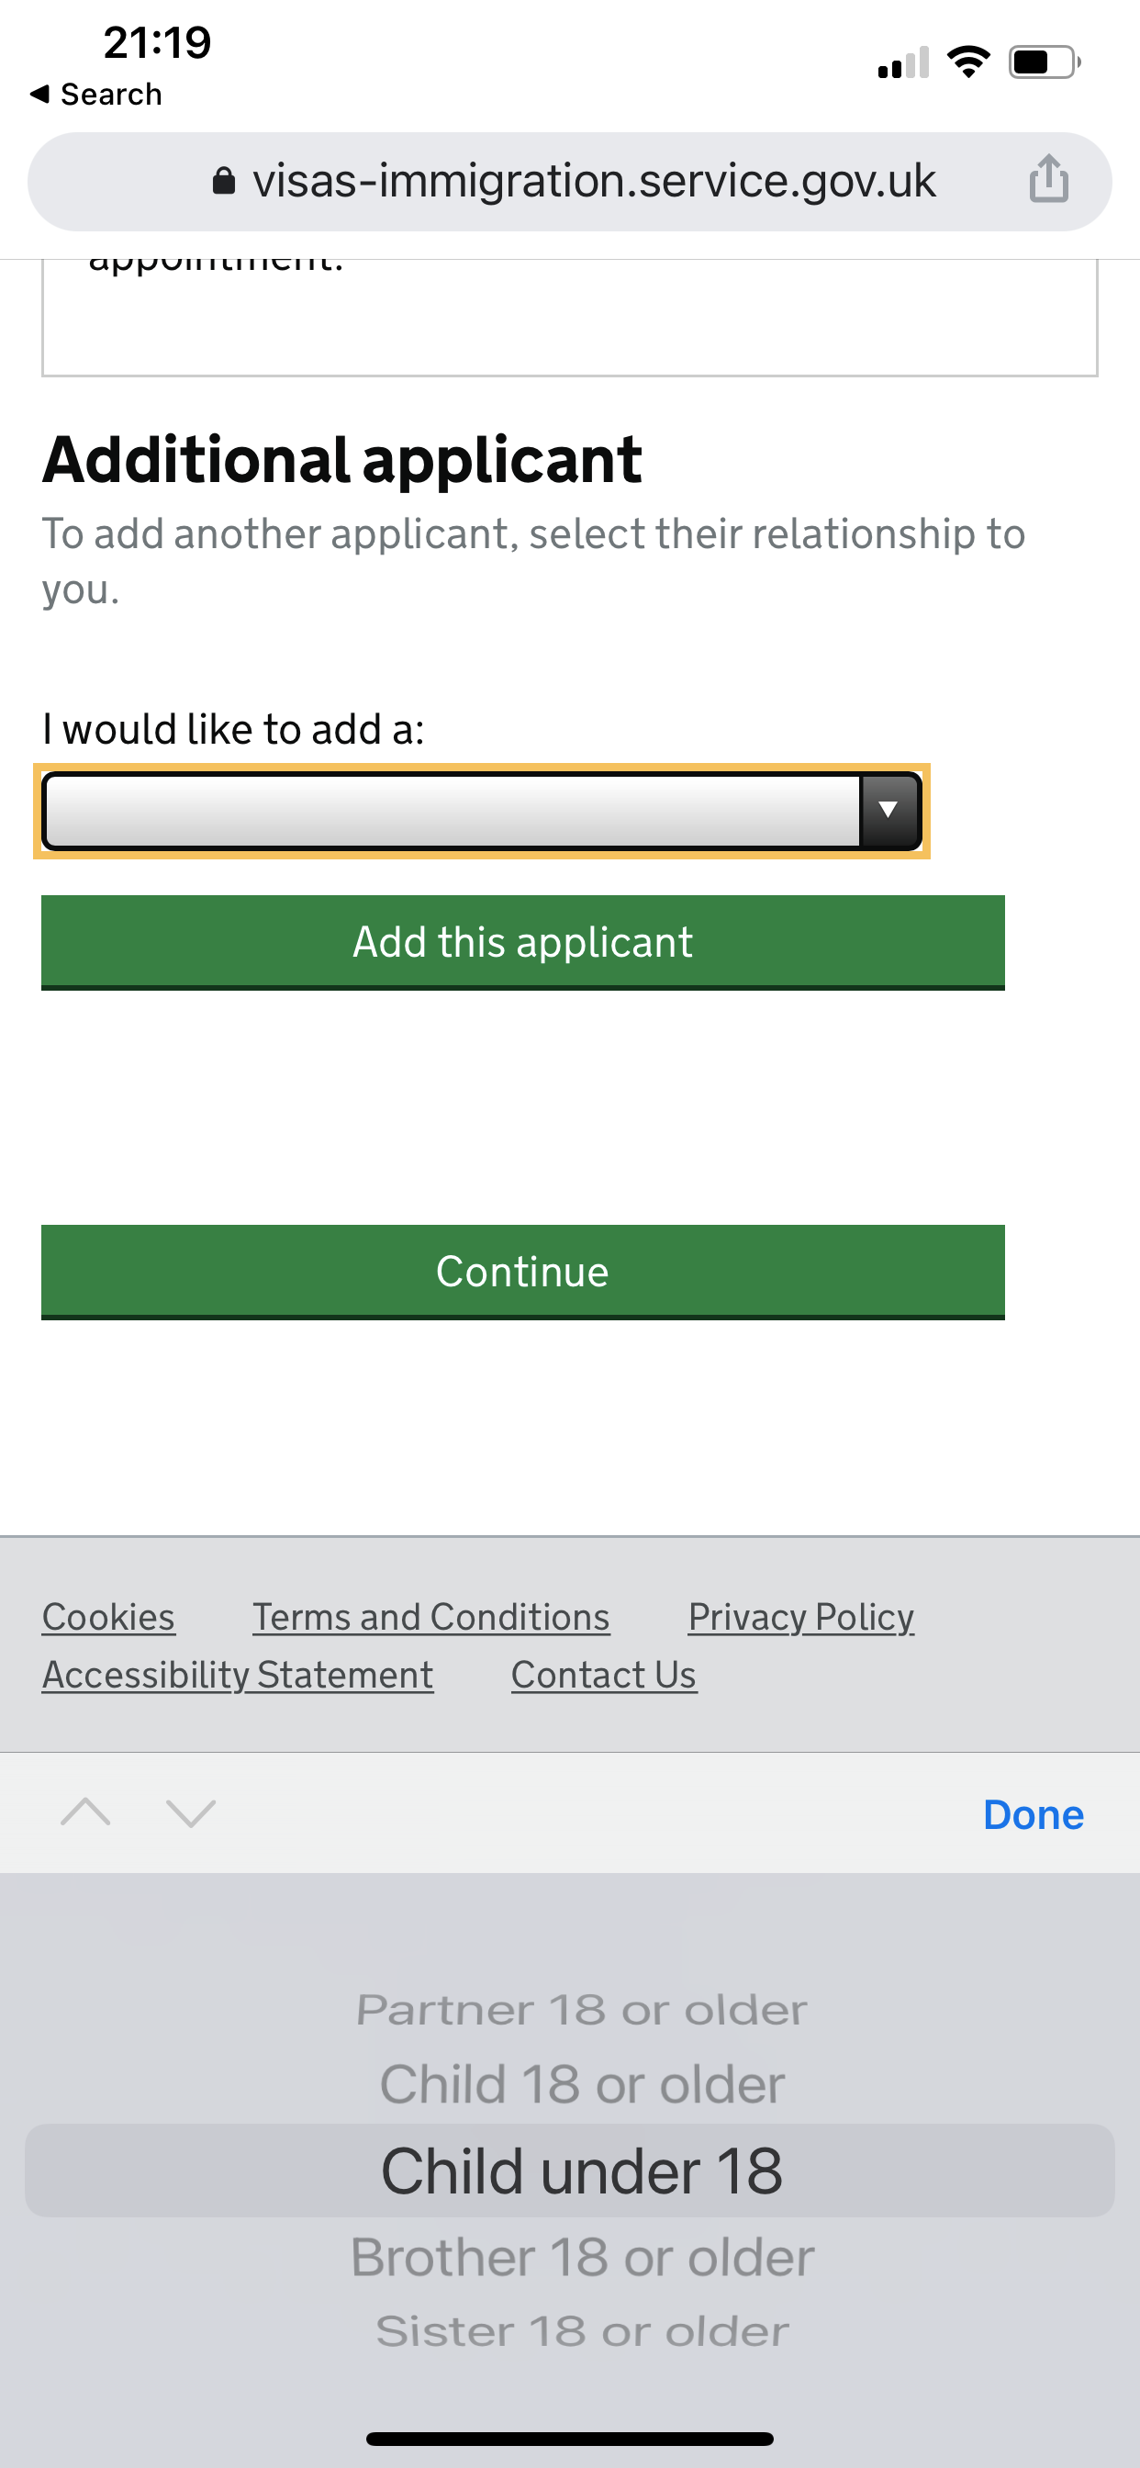Choose 'Child 18 or older' option

[x=582, y=2085]
